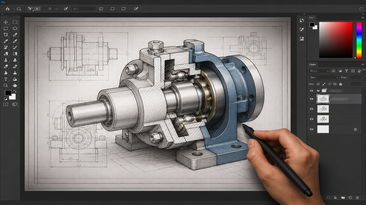Expand the toolbox with double arrows

pos(3,14)
